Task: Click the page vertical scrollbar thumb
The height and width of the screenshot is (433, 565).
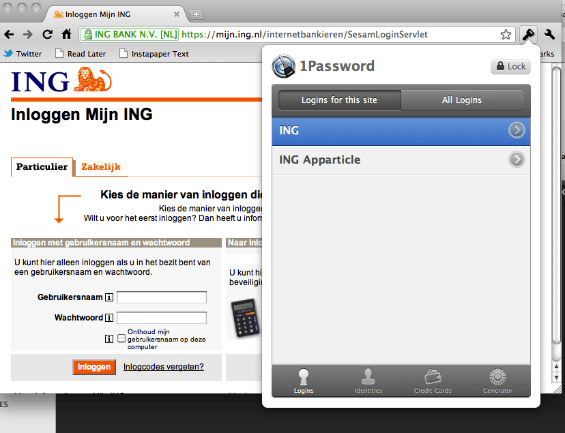Action: pos(556,205)
